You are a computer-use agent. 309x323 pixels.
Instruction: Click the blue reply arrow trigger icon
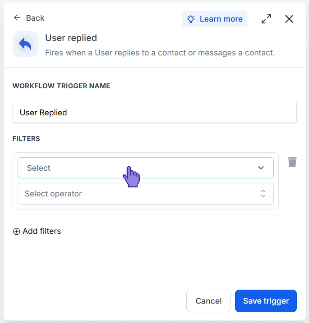[25, 44]
